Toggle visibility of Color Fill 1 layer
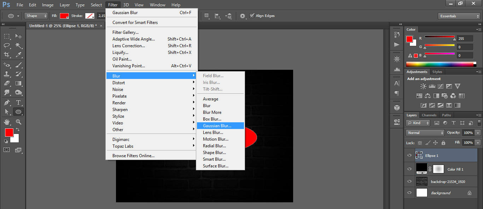Screen dimensions: 483x209 pos(409,169)
